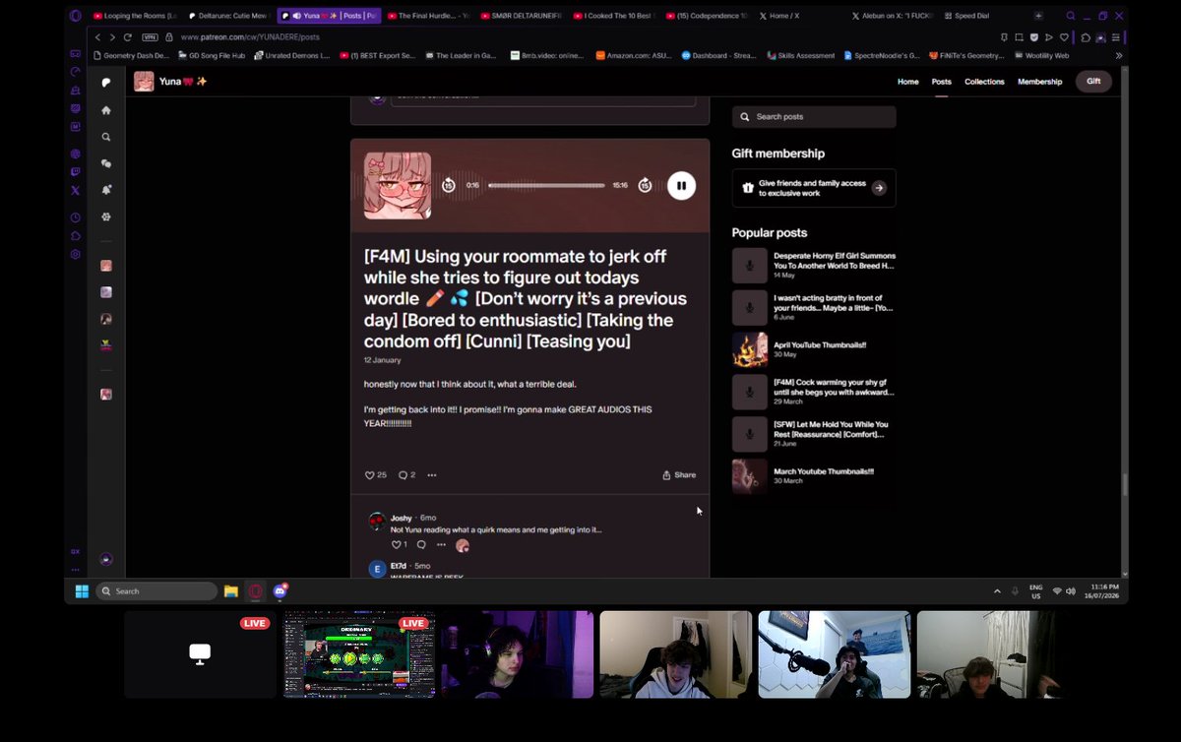This screenshot has width=1181, height=742.
Task: Open Patreon chats icon in sidebar
Action: (x=106, y=163)
